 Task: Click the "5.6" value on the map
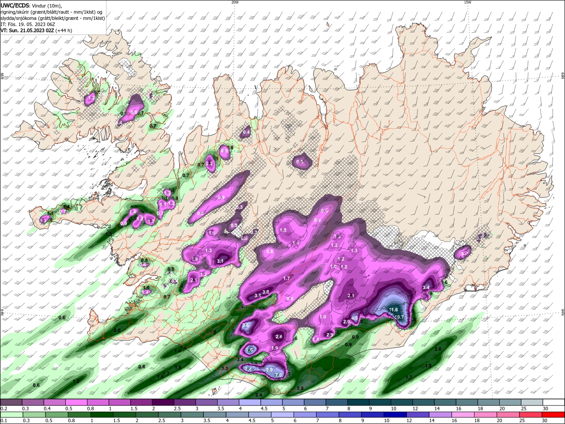pos(246,325)
